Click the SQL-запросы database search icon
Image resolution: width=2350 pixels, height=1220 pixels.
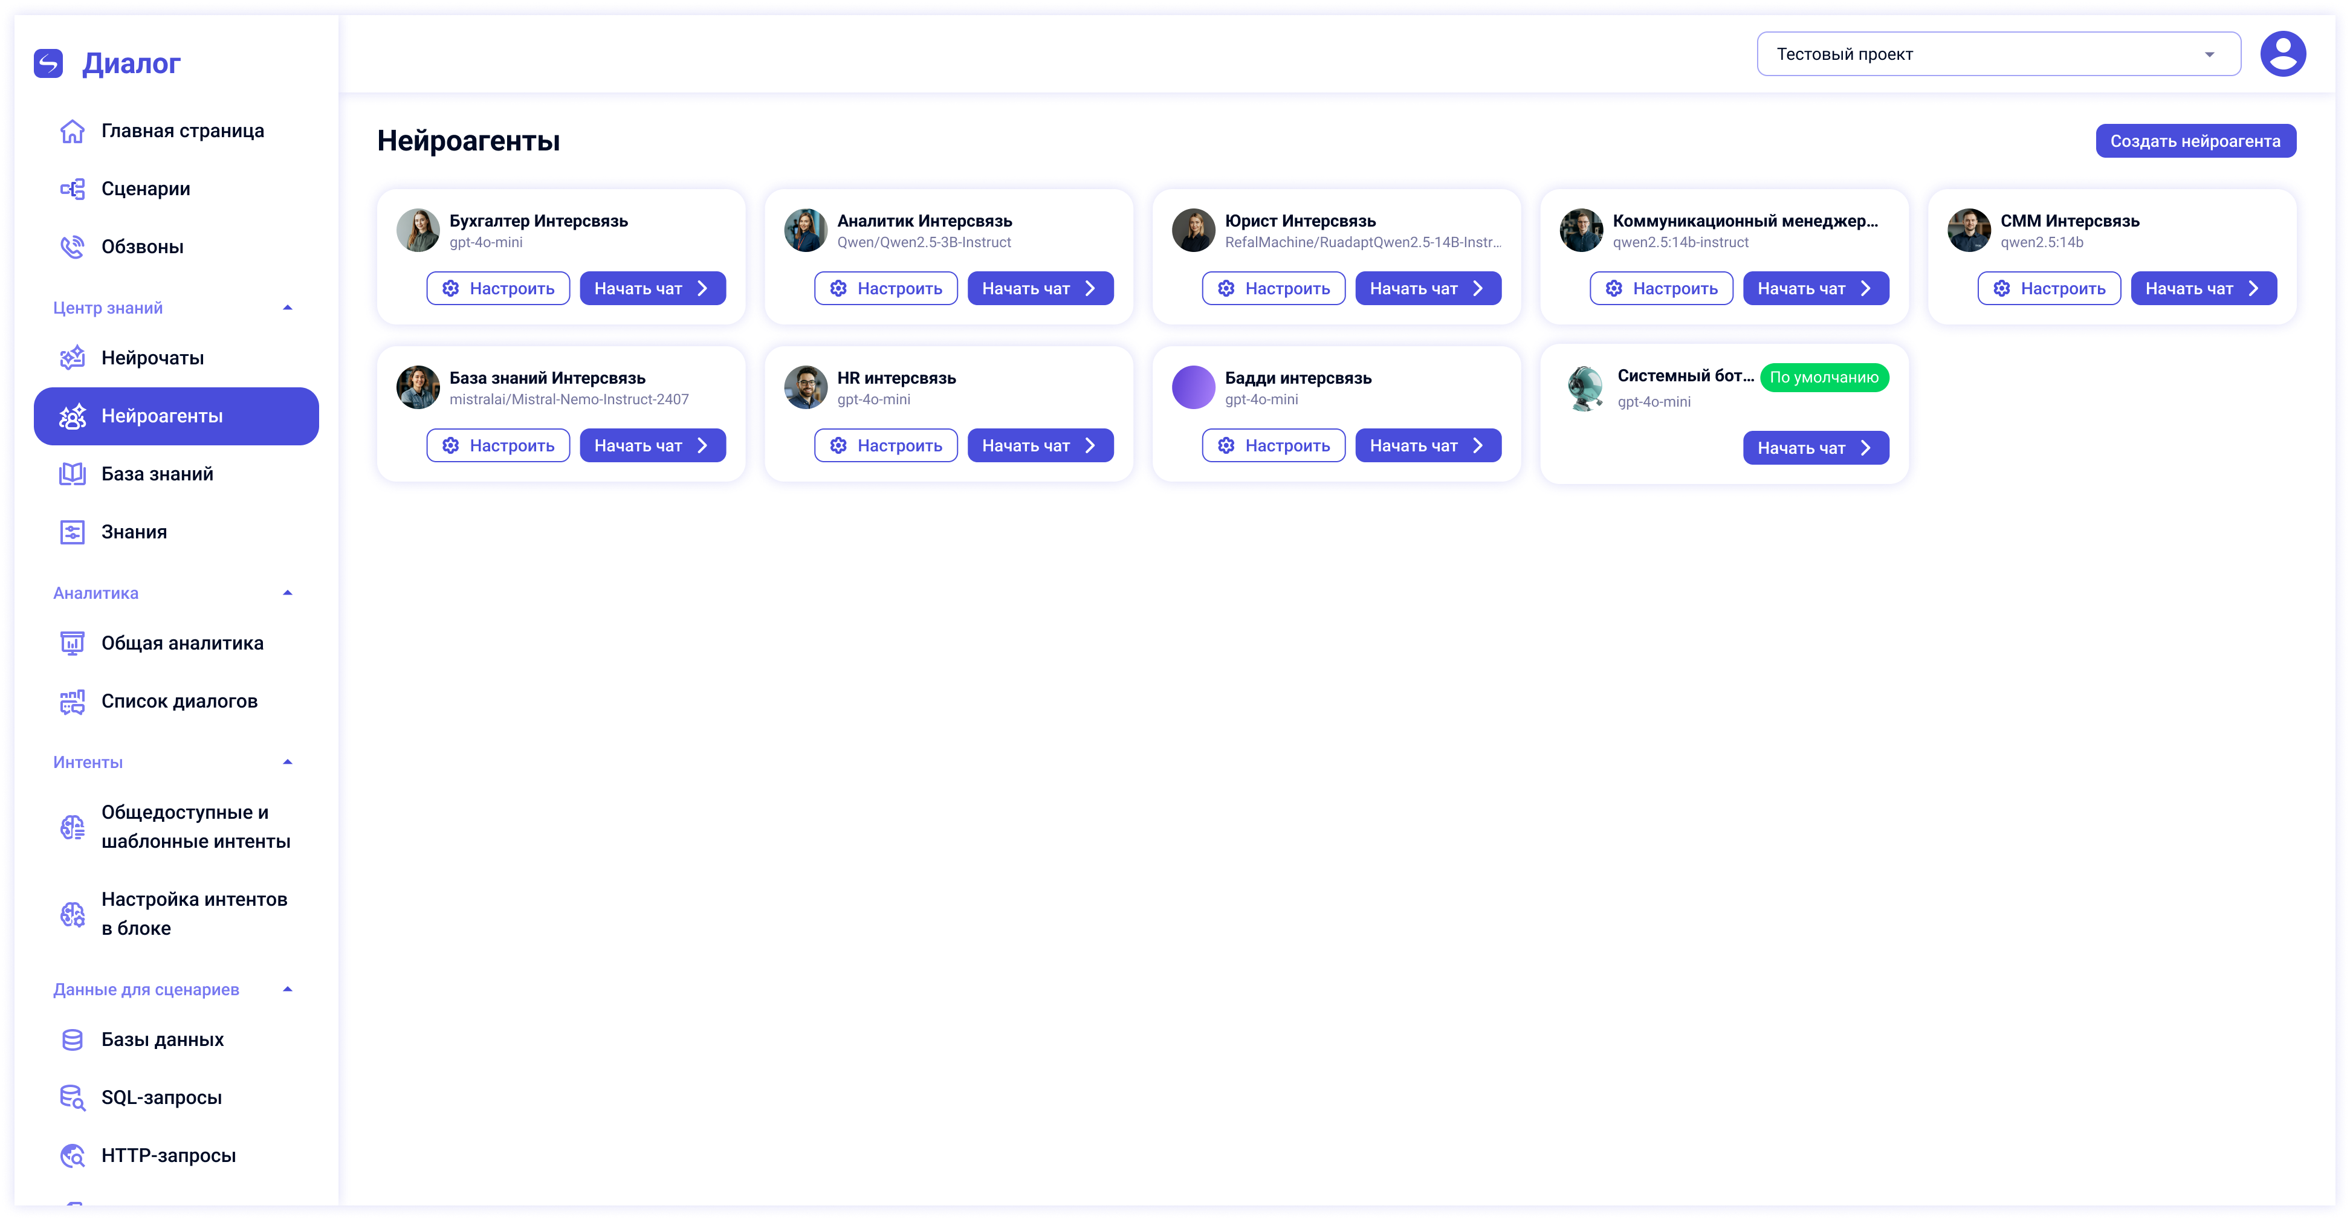point(73,1098)
